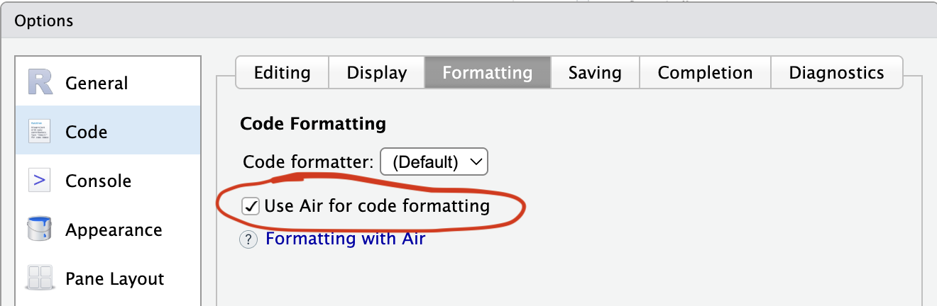Show the Diagnostics tab
937x306 pixels.
tap(836, 73)
